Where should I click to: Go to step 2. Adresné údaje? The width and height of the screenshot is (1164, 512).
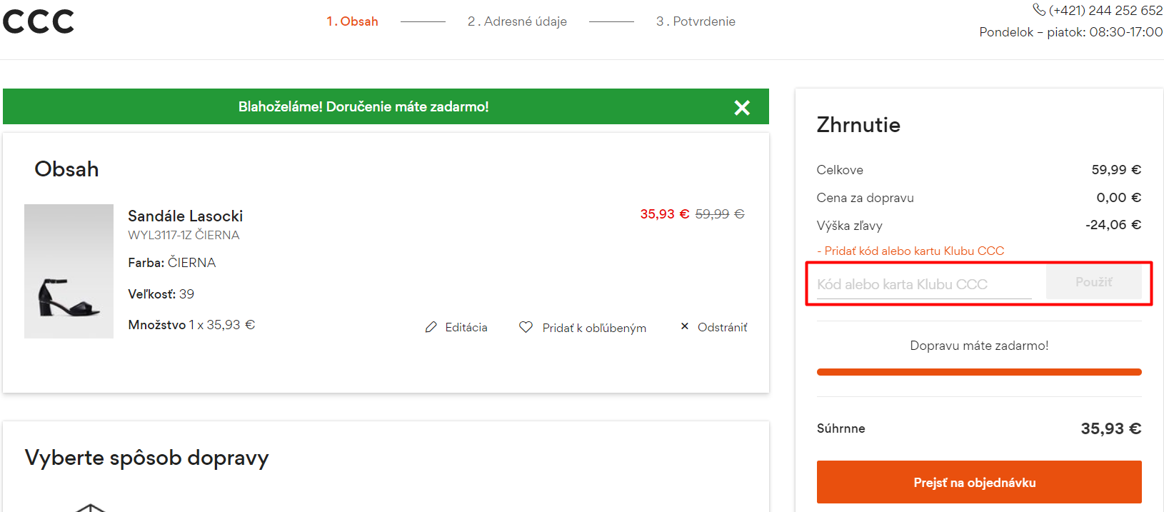tap(517, 21)
